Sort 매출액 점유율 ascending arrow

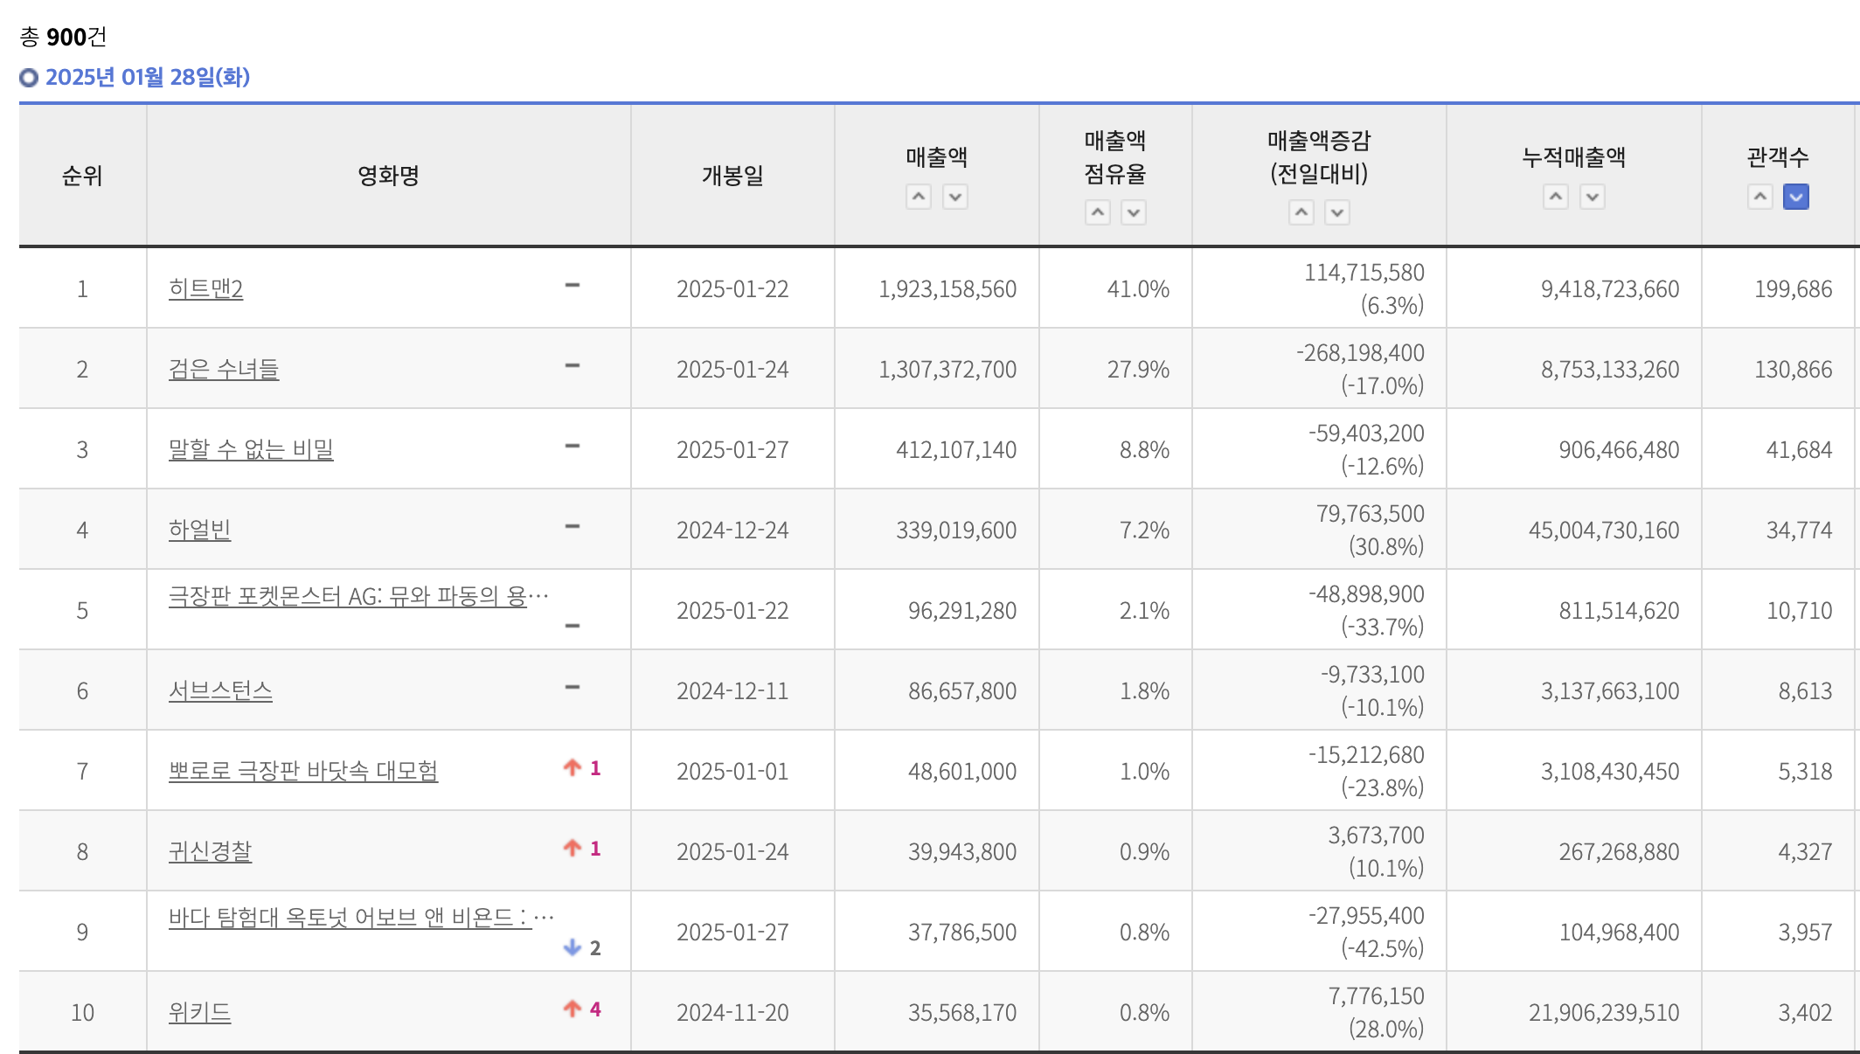click(x=1098, y=212)
